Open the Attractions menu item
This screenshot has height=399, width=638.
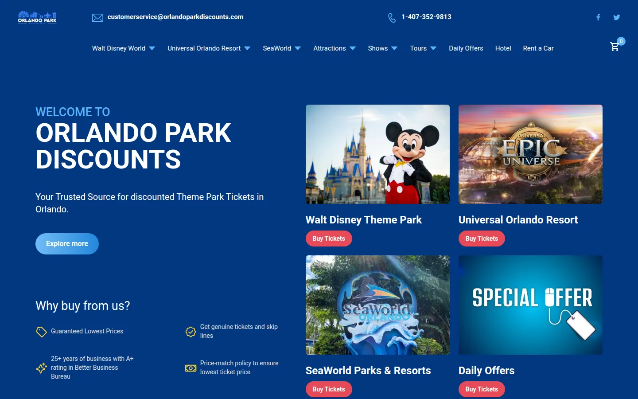330,48
